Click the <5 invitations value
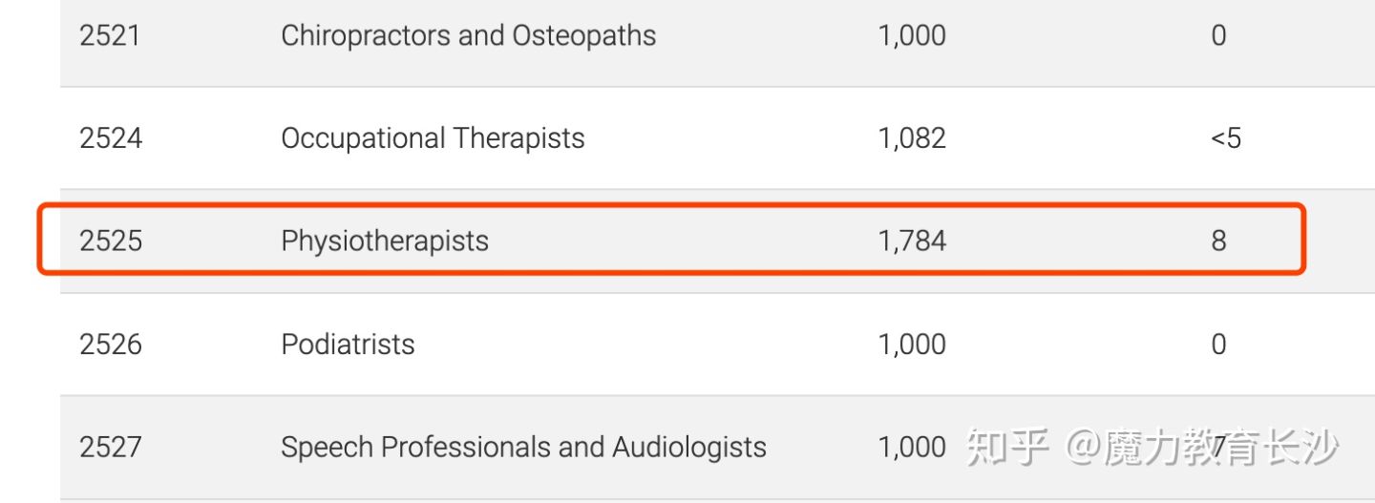This screenshot has width=1375, height=503. (1226, 138)
